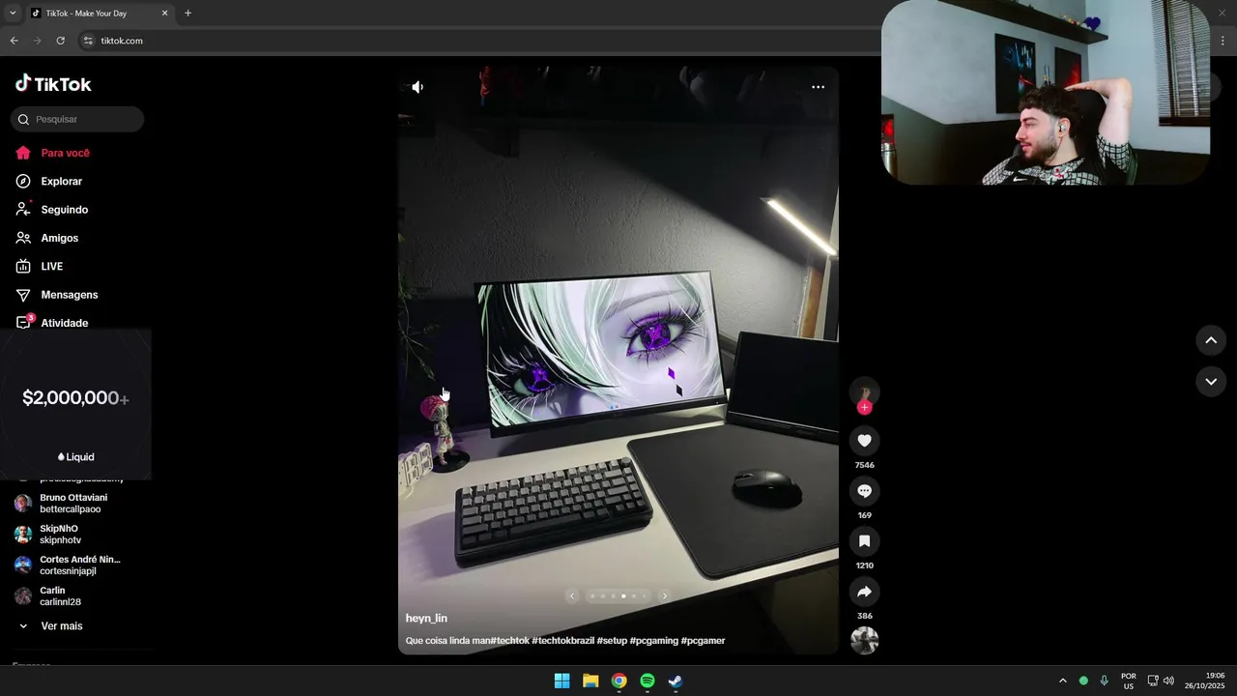Switch POR US keyboard language

pyautogui.click(x=1129, y=681)
